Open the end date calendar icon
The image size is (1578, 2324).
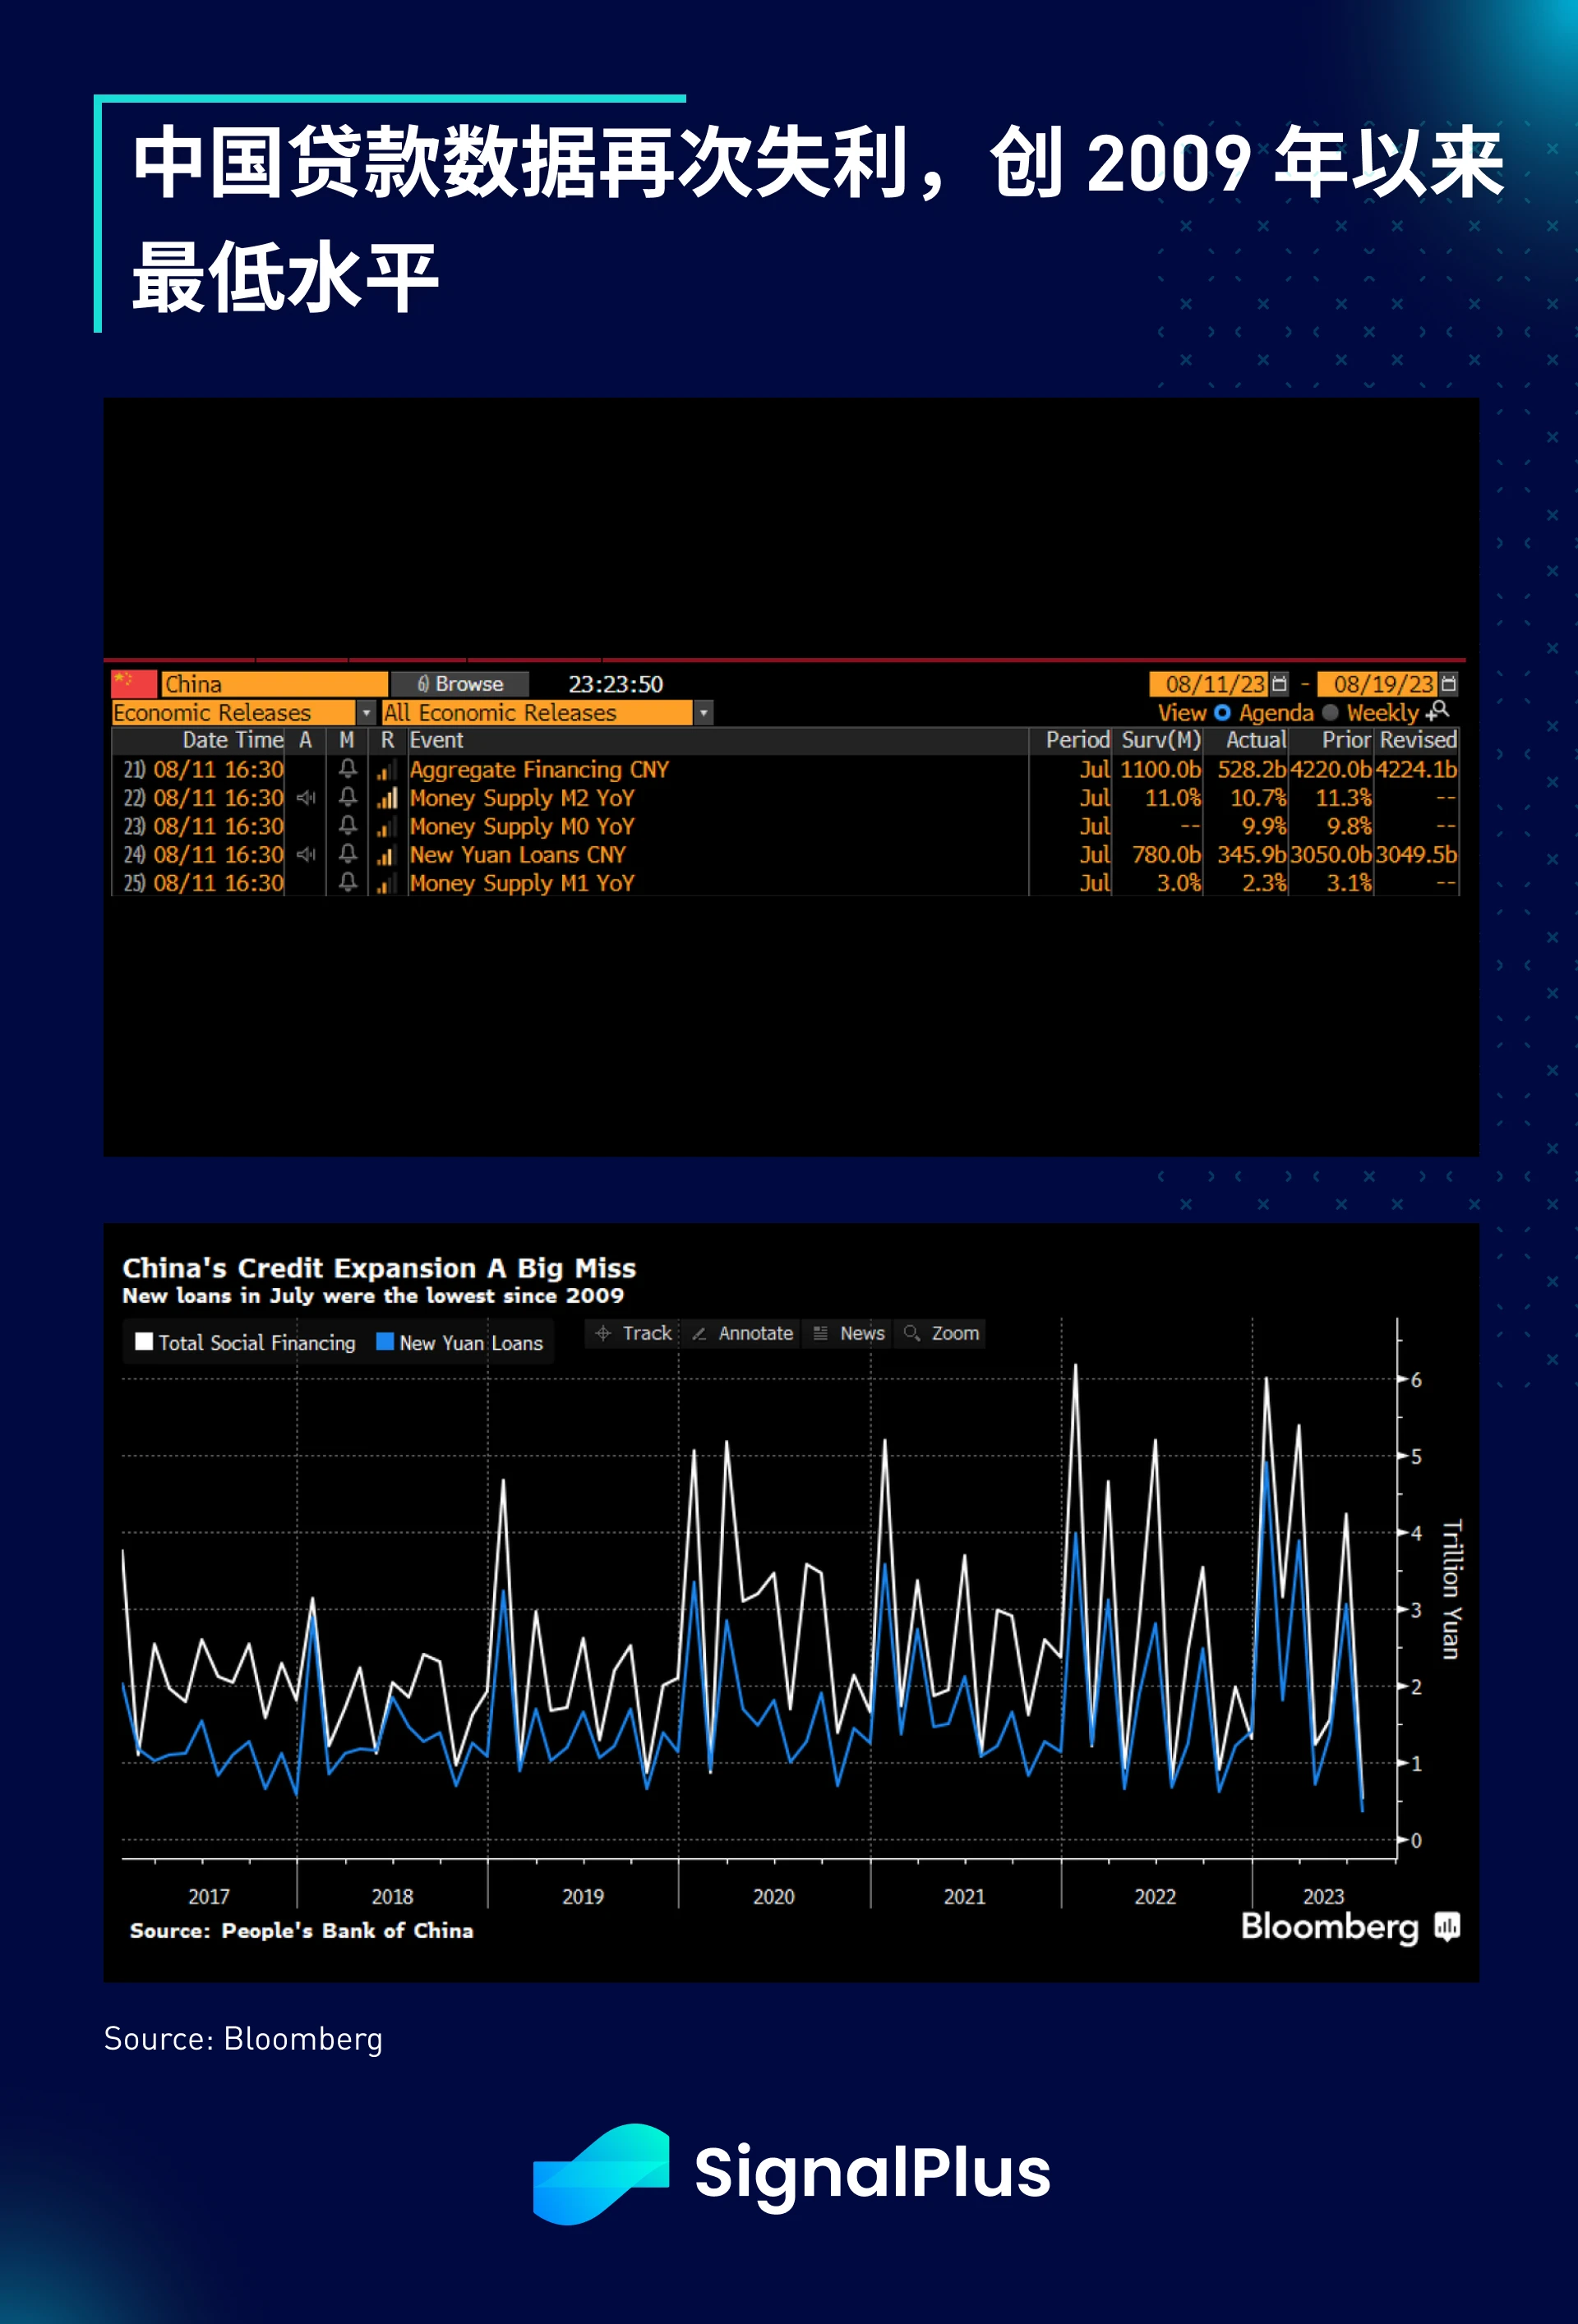1448,684
